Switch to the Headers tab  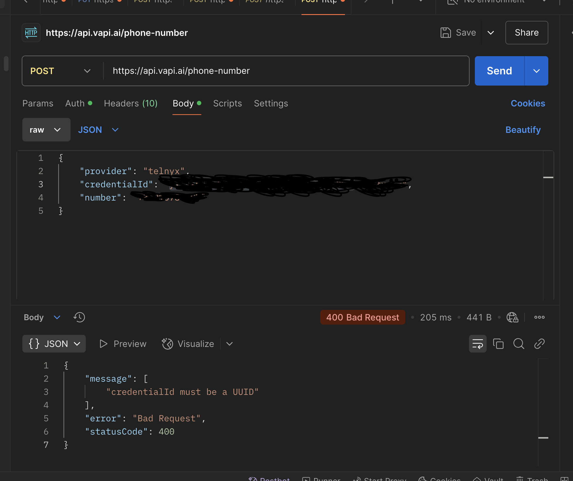[130, 103]
